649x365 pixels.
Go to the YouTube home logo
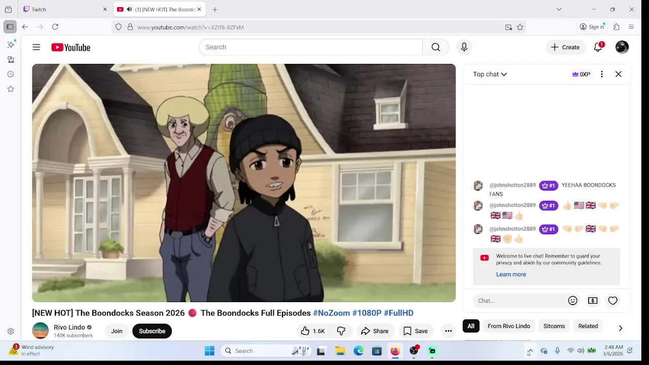[x=70, y=47]
